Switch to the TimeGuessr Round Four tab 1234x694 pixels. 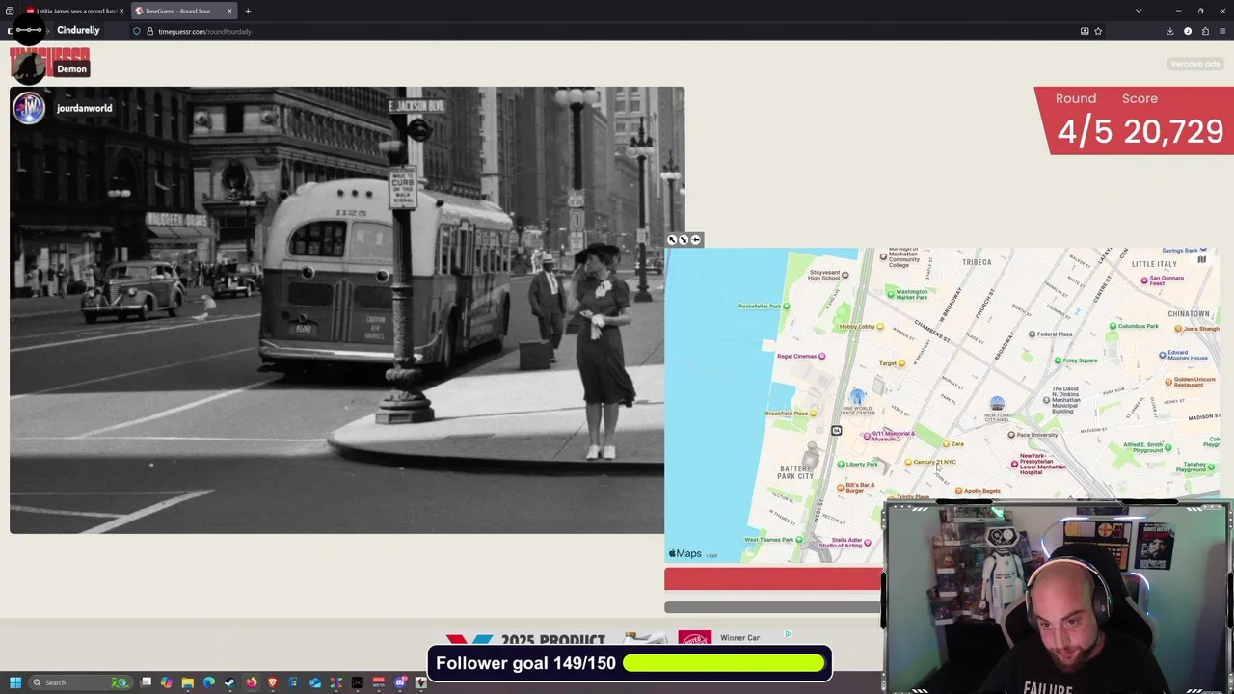point(183,11)
